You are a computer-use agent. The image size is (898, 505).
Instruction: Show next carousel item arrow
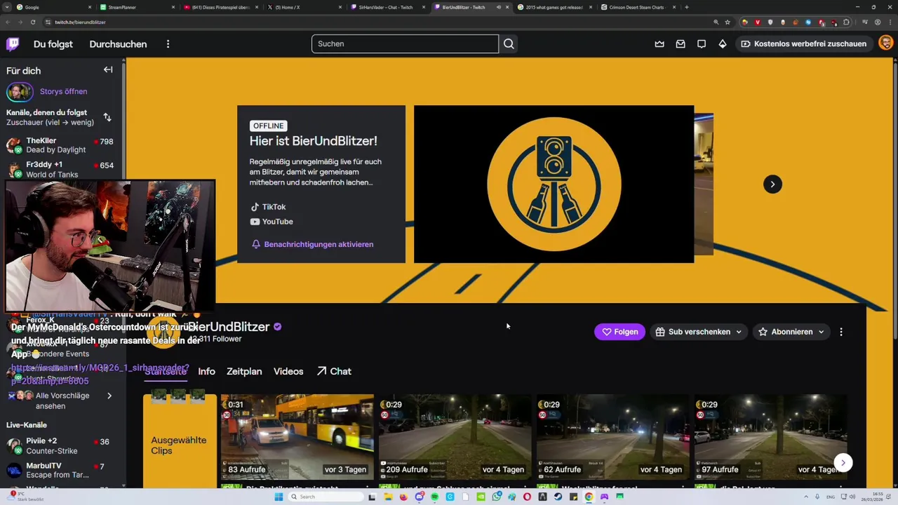tap(772, 184)
